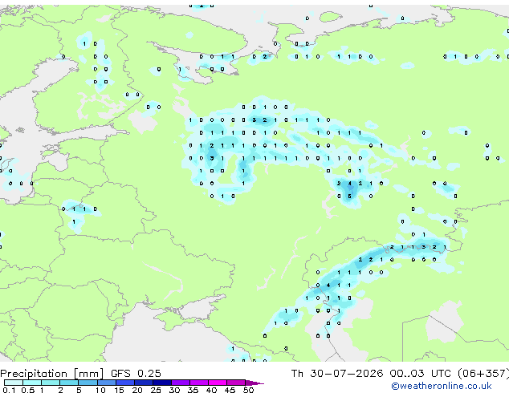Click the legend label "40"

211,390
